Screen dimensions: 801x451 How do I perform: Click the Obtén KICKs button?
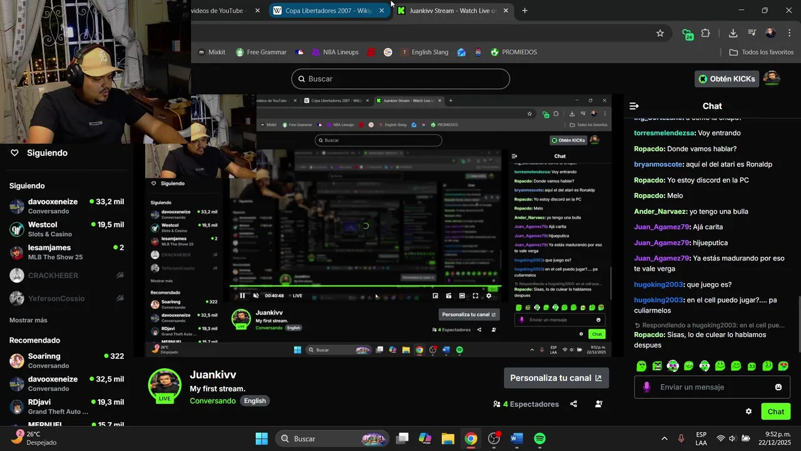[x=727, y=79]
